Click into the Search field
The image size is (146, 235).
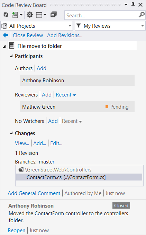coord(102,15)
